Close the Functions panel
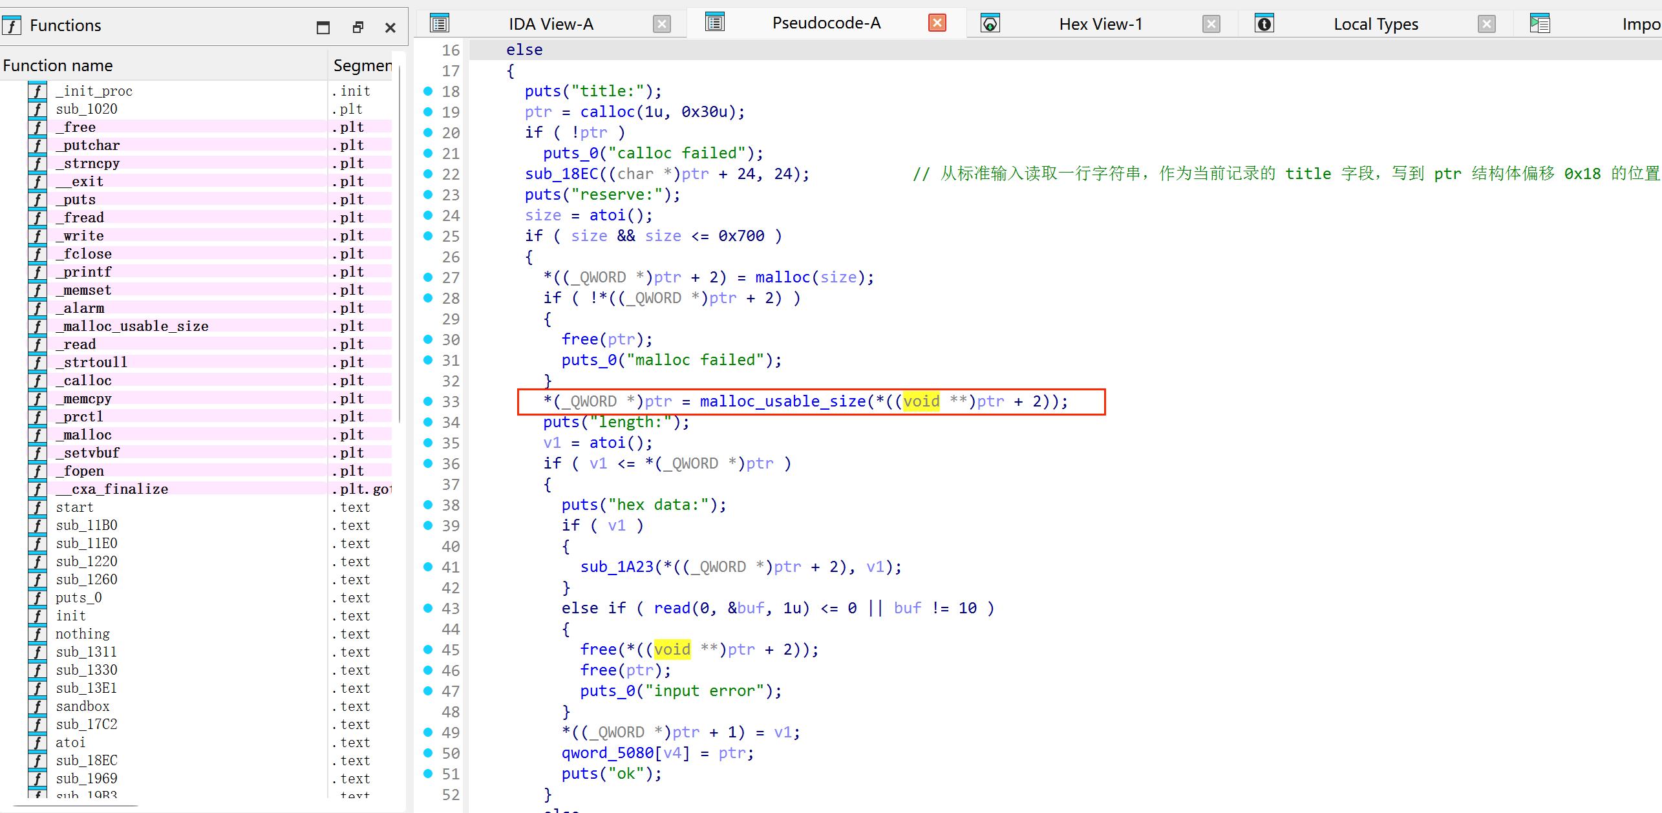 click(390, 27)
